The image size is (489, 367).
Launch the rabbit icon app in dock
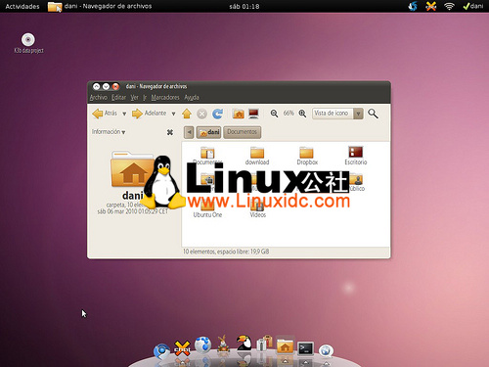click(223, 344)
